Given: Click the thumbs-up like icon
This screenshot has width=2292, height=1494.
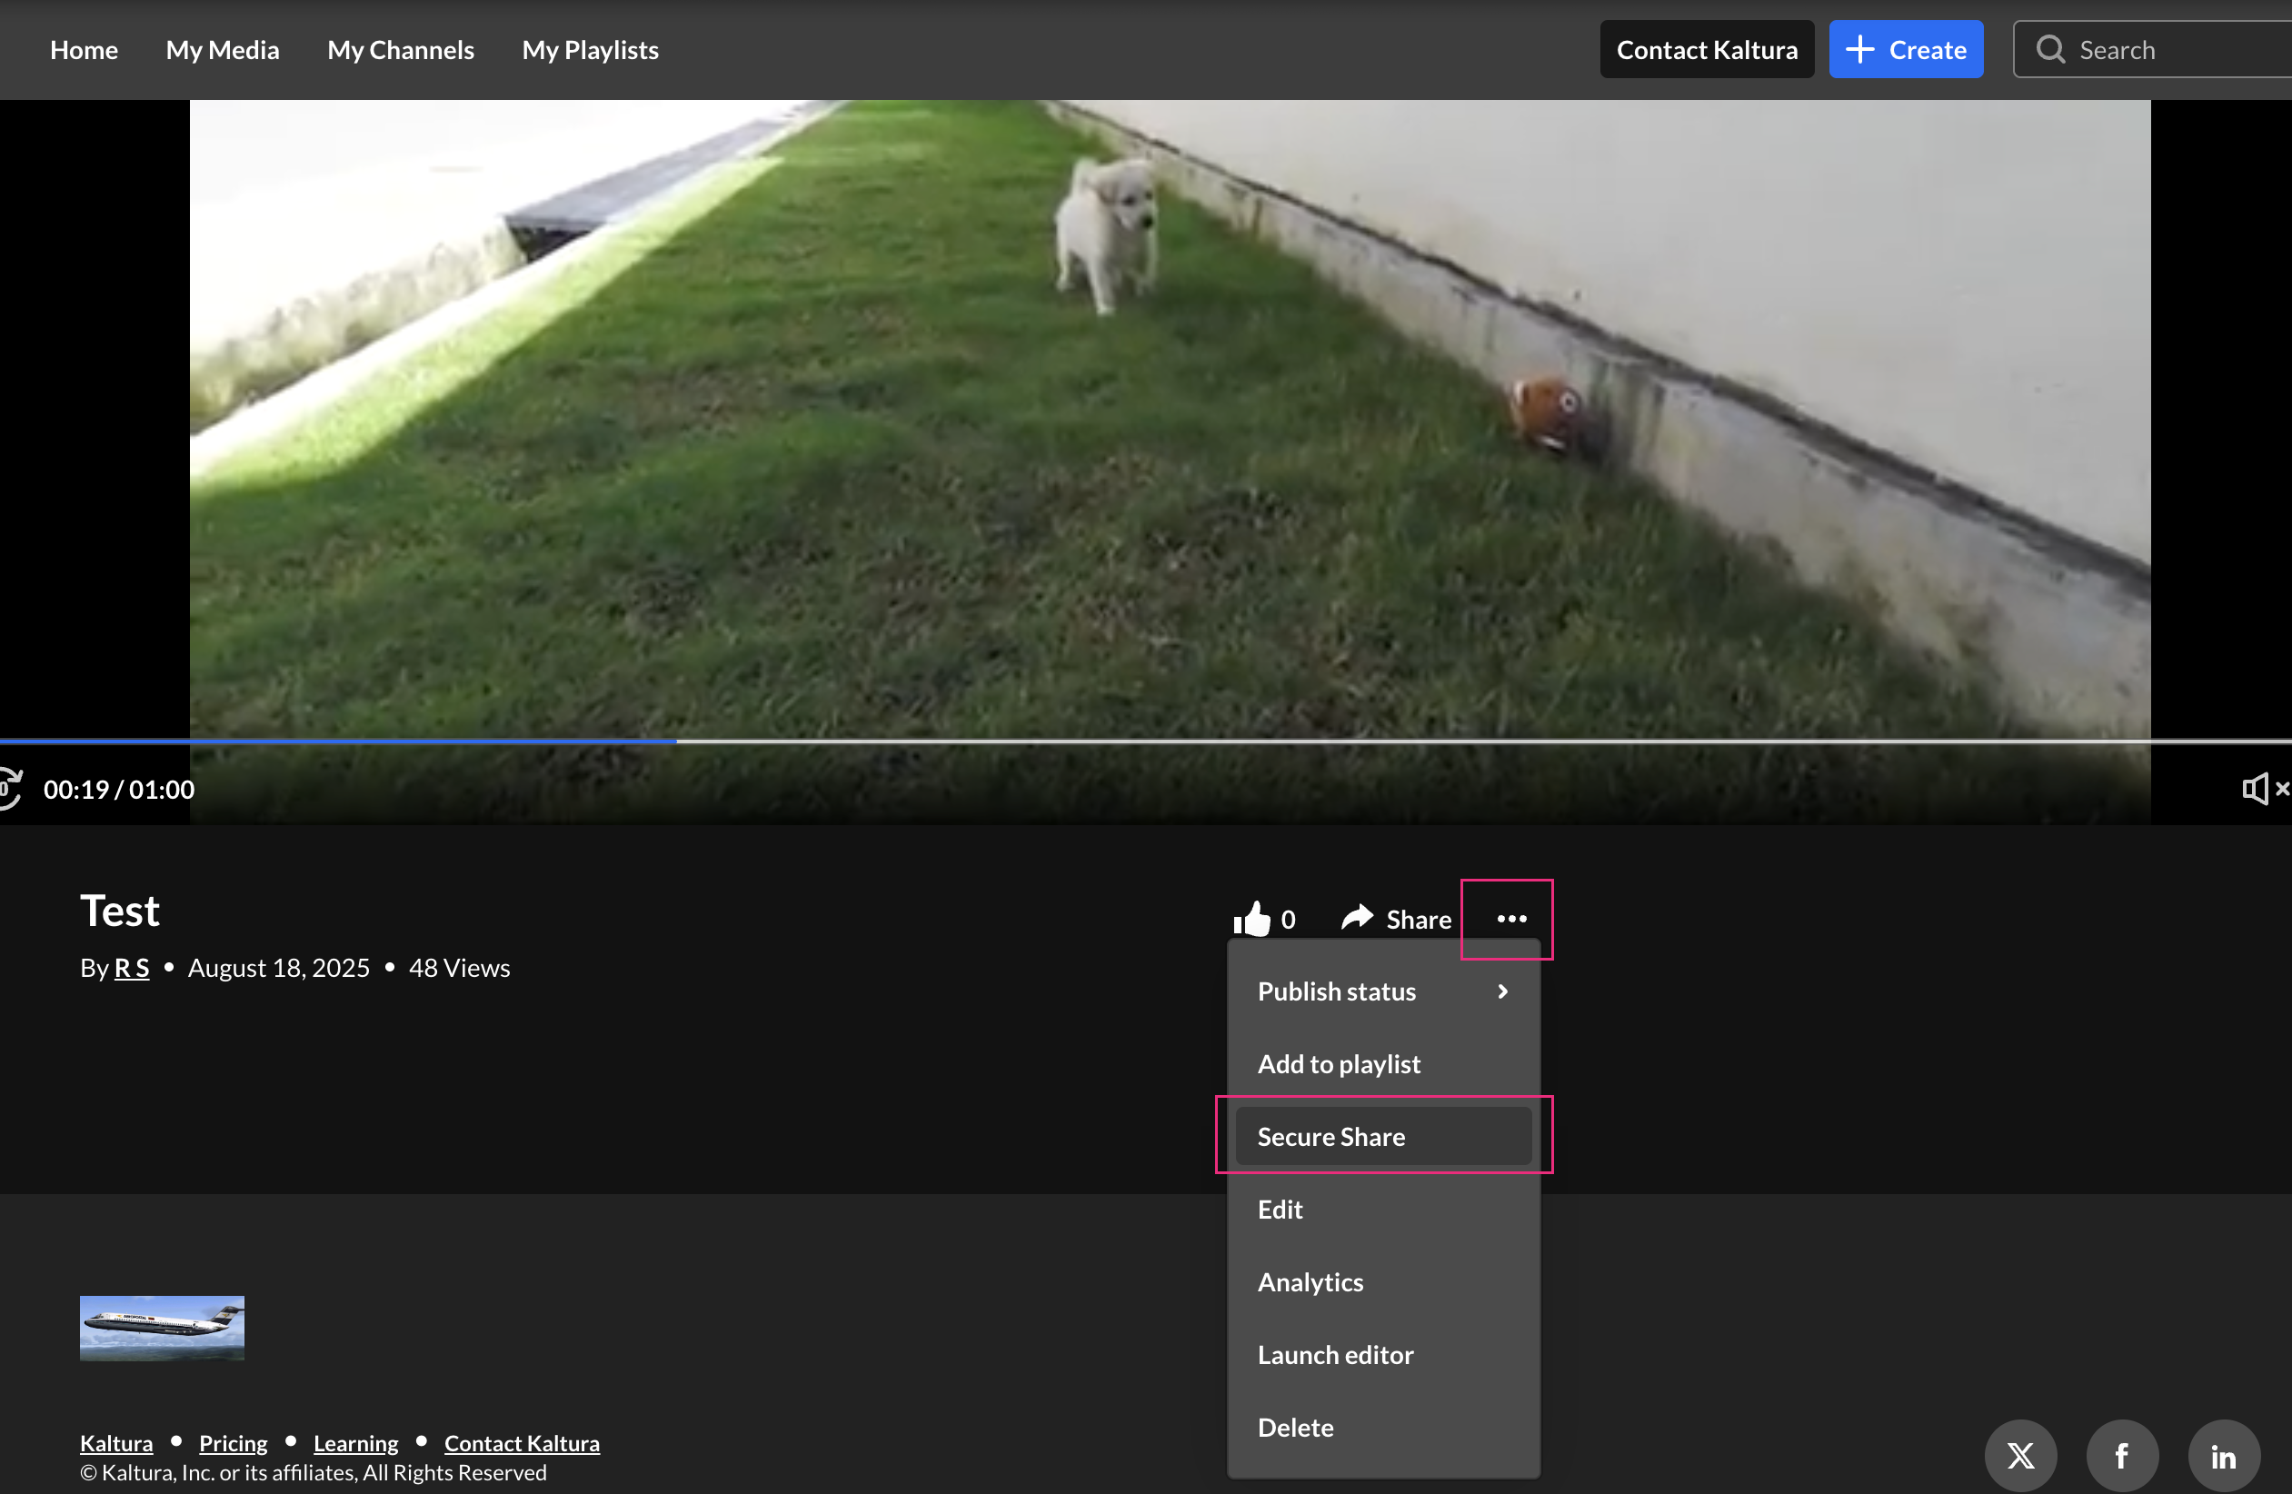Looking at the screenshot, I should click(1252, 919).
